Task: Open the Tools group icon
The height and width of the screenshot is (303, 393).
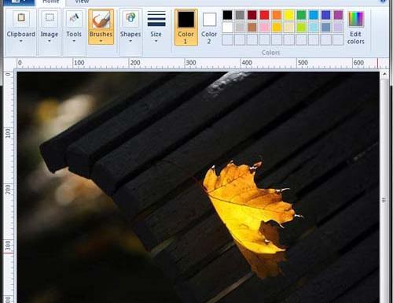Action: [74, 18]
